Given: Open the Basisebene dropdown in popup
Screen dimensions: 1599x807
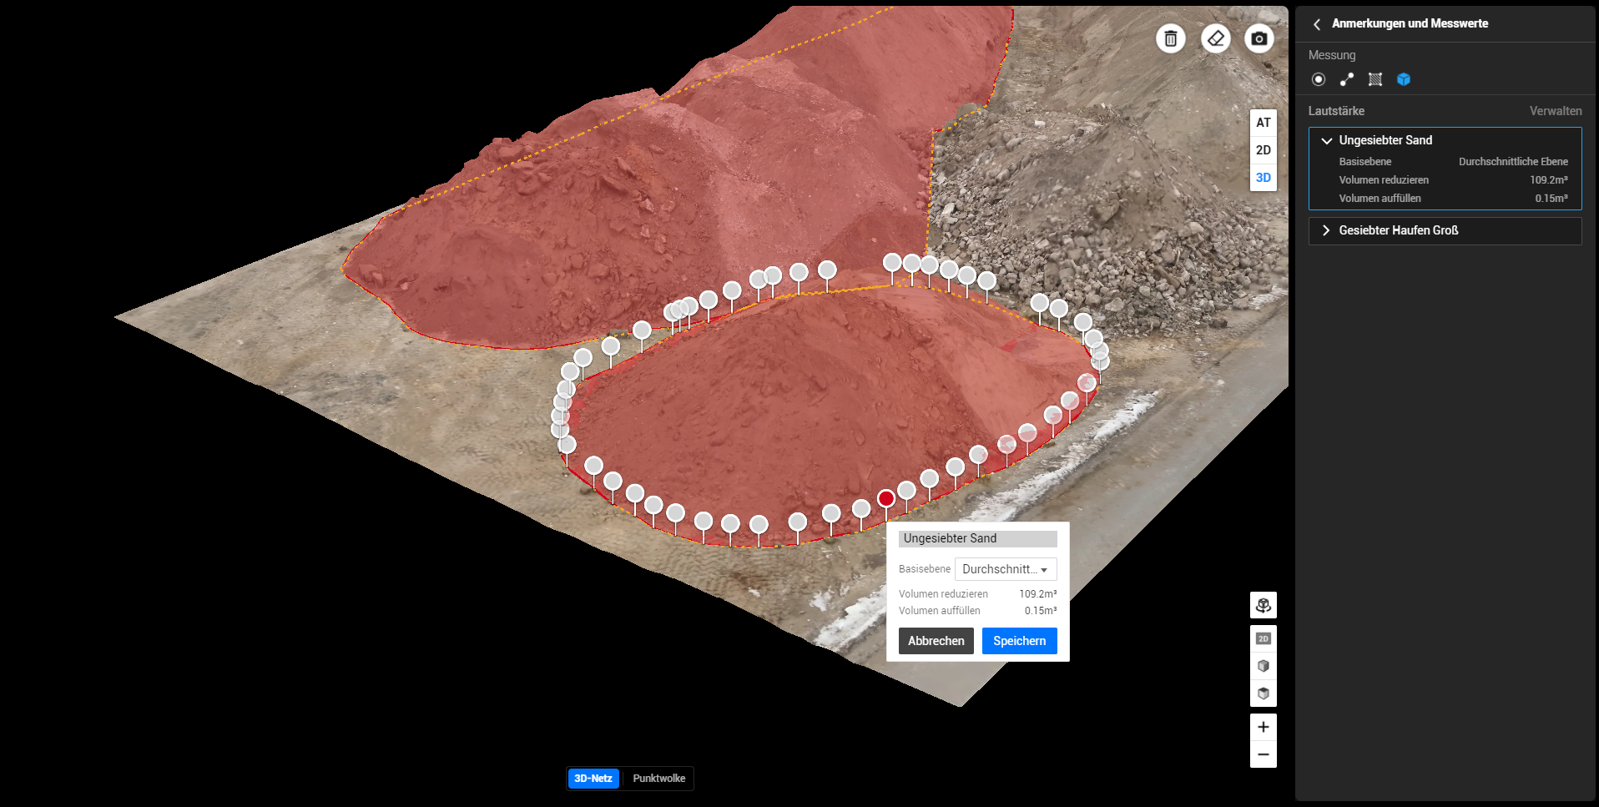Looking at the screenshot, I should [x=1005, y=569].
